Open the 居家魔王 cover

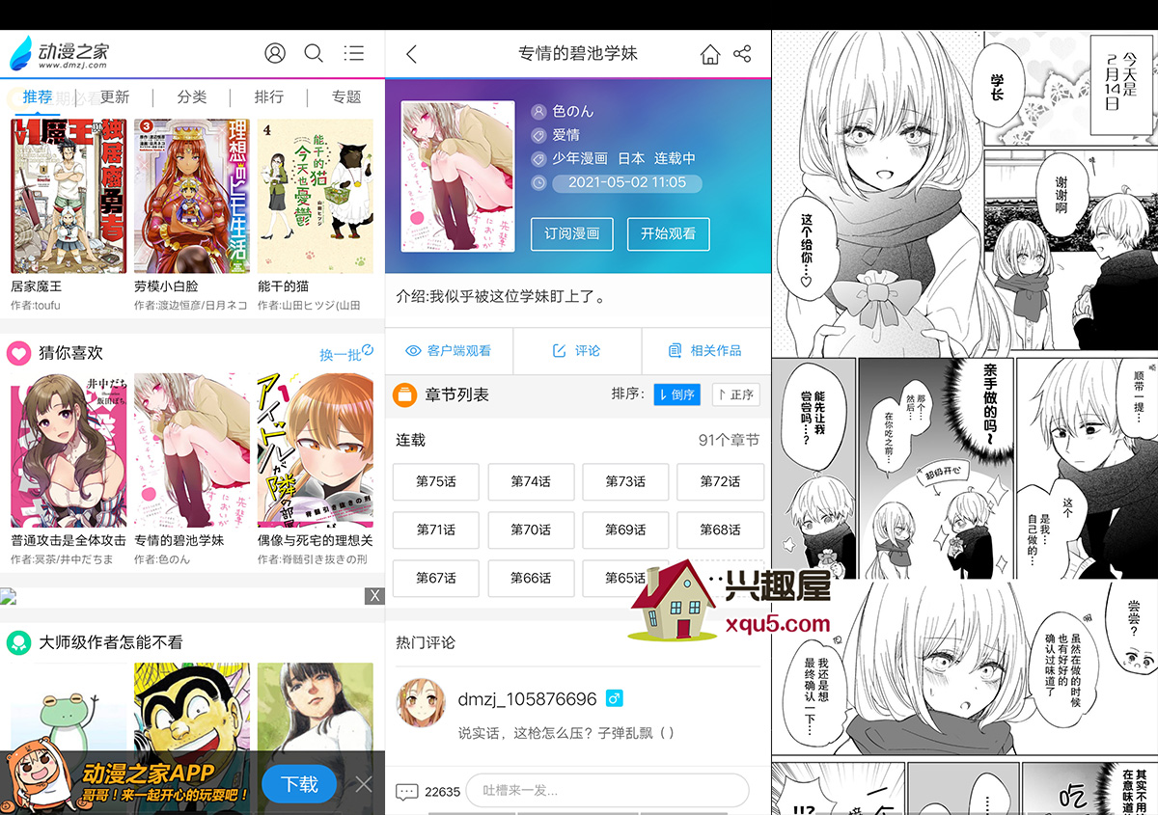(69, 196)
